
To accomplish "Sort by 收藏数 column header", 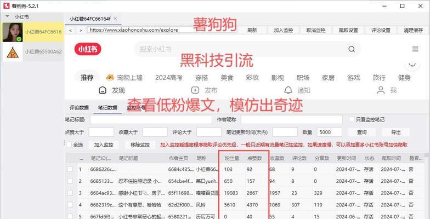I will [x=278, y=158].
